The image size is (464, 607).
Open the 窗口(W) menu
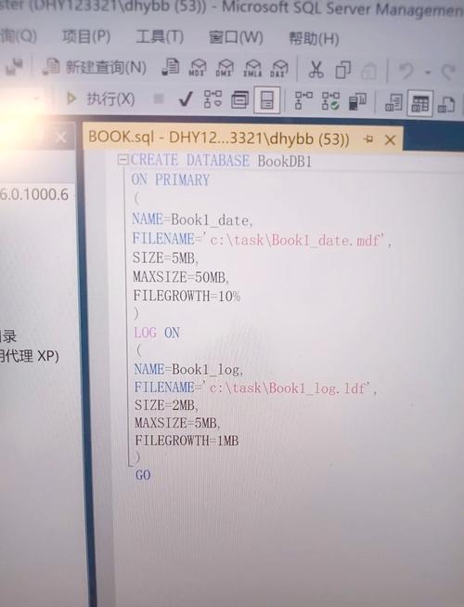tap(236, 38)
